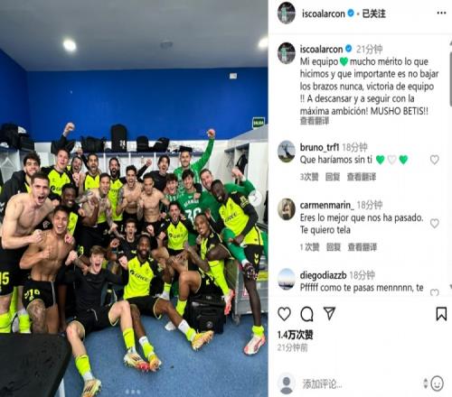Like diegodiazzb's comment heart
Screen dimensions: 452x397
[x=434, y=292]
